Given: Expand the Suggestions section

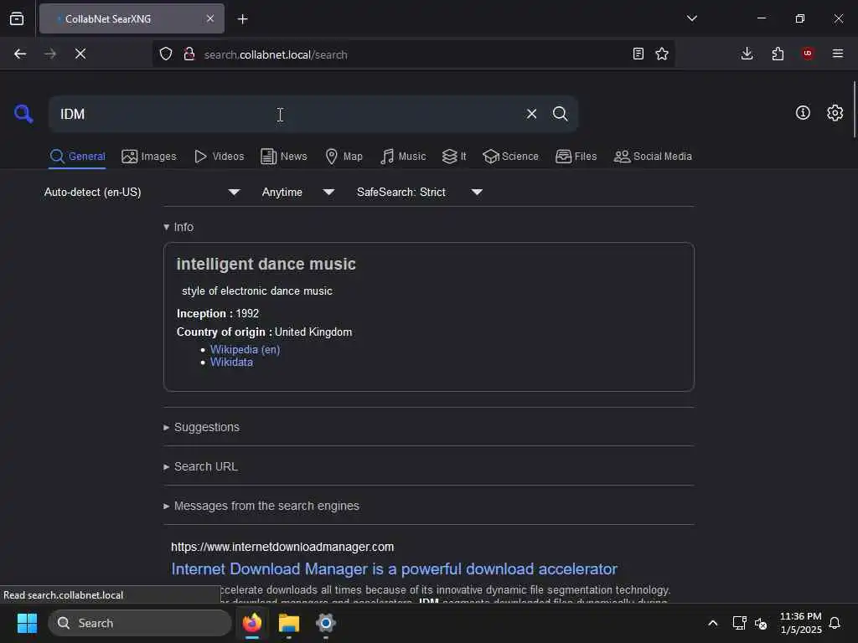Looking at the screenshot, I should click(x=201, y=427).
